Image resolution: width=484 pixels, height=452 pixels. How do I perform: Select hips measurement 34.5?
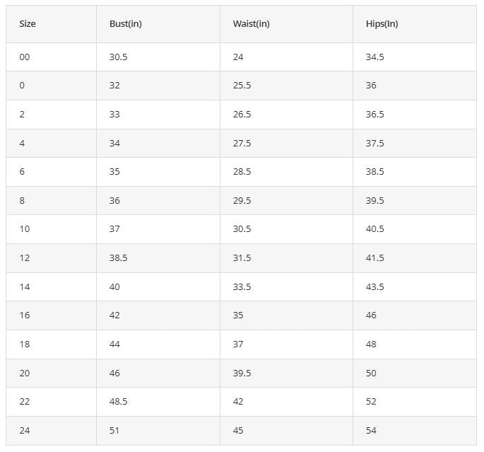(x=374, y=57)
